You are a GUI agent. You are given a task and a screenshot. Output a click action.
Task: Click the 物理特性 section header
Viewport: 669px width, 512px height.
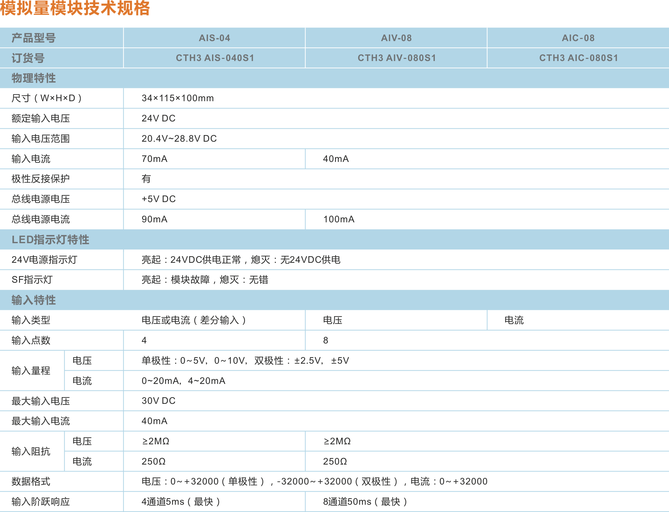tap(34, 78)
